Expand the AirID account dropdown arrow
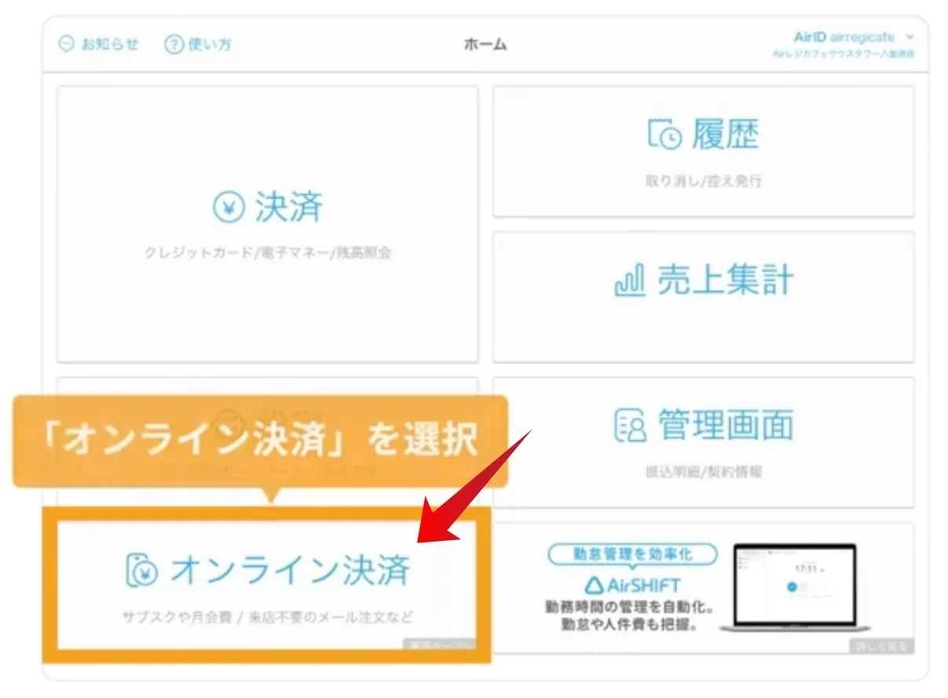 (x=910, y=37)
